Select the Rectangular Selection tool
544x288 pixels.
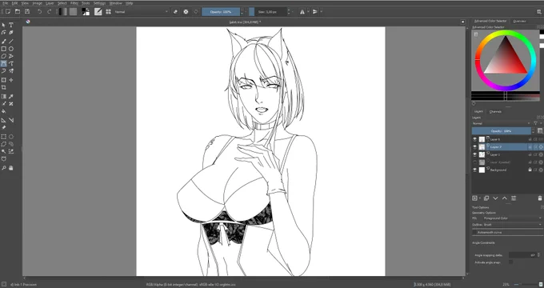click(4, 137)
